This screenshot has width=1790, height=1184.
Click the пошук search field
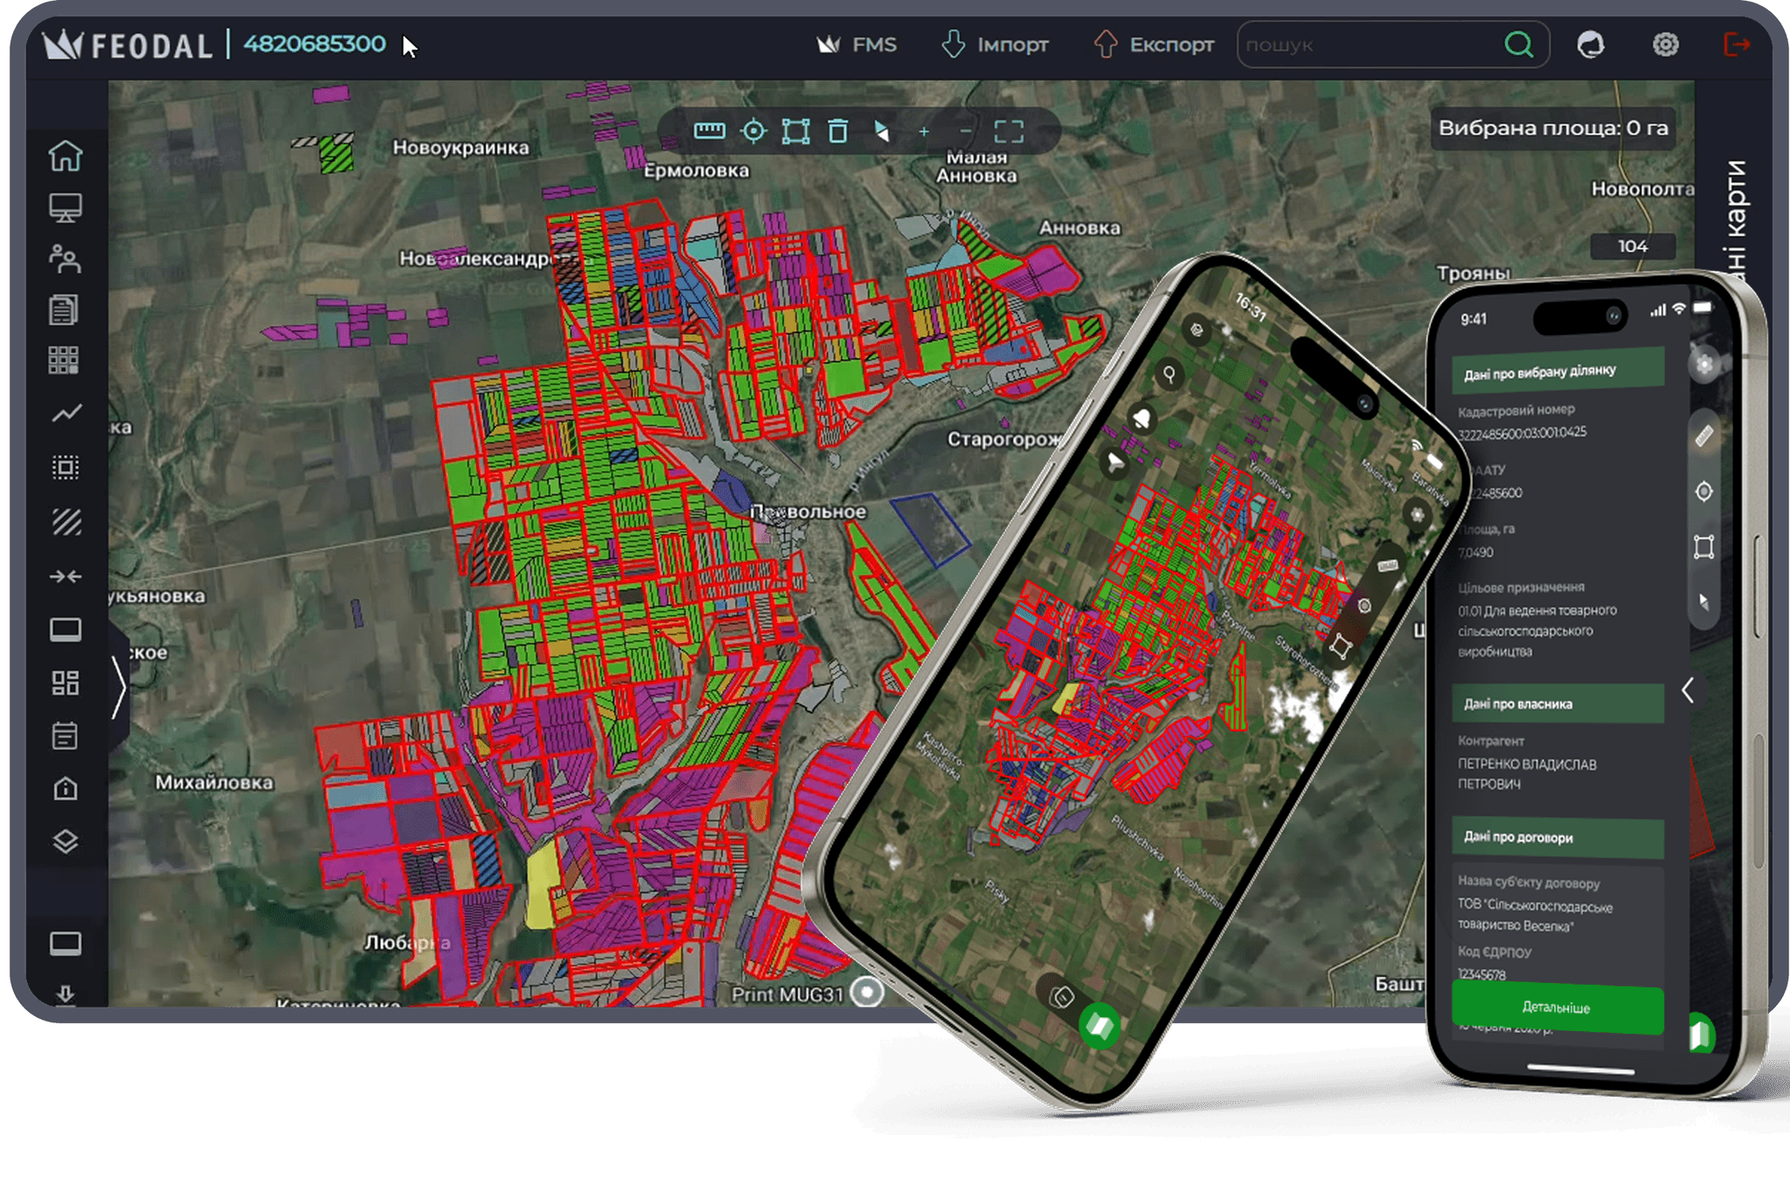tap(1368, 45)
